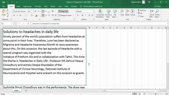Click Increase Decimal icon
The height and width of the screenshot is (95, 169).
pyautogui.click(x=89, y=15)
